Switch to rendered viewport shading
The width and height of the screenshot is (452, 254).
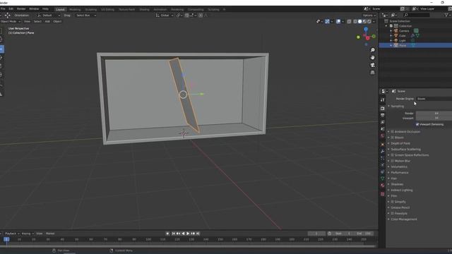[x=369, y=21]
